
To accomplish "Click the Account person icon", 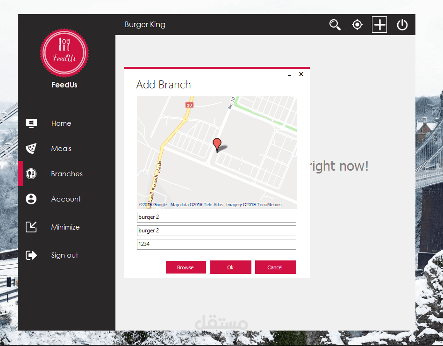I will click(x=31, y=199).
